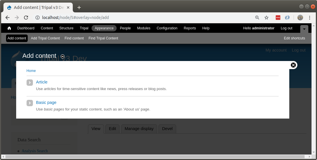The width and height of the screenshot is (317, 160).
Task: Click the Home breadcrumb link
Action: (31, 71)
